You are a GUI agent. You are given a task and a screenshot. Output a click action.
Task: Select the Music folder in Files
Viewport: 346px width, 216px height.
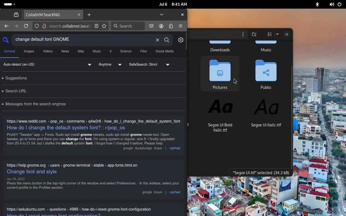click(x=266, y=46)
